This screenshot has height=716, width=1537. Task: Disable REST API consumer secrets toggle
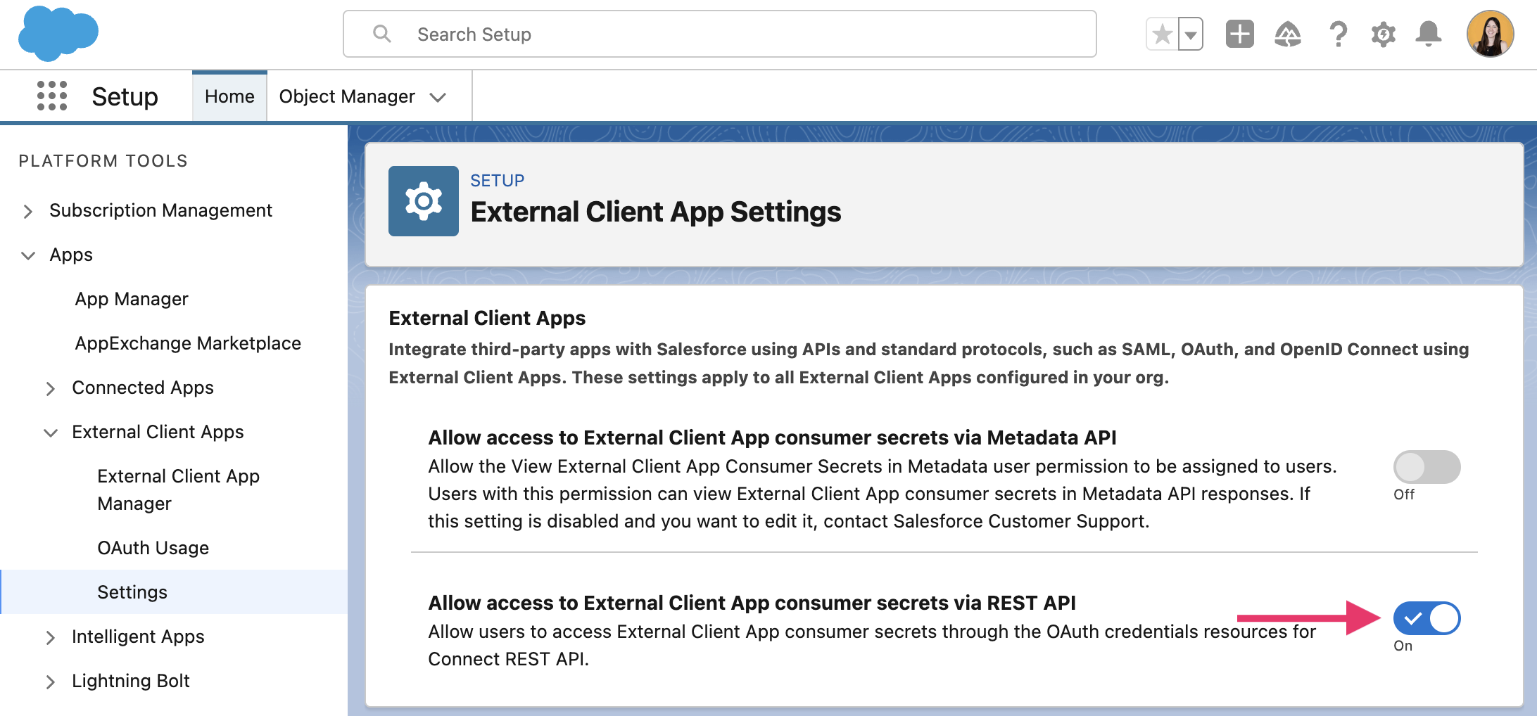1427,618
